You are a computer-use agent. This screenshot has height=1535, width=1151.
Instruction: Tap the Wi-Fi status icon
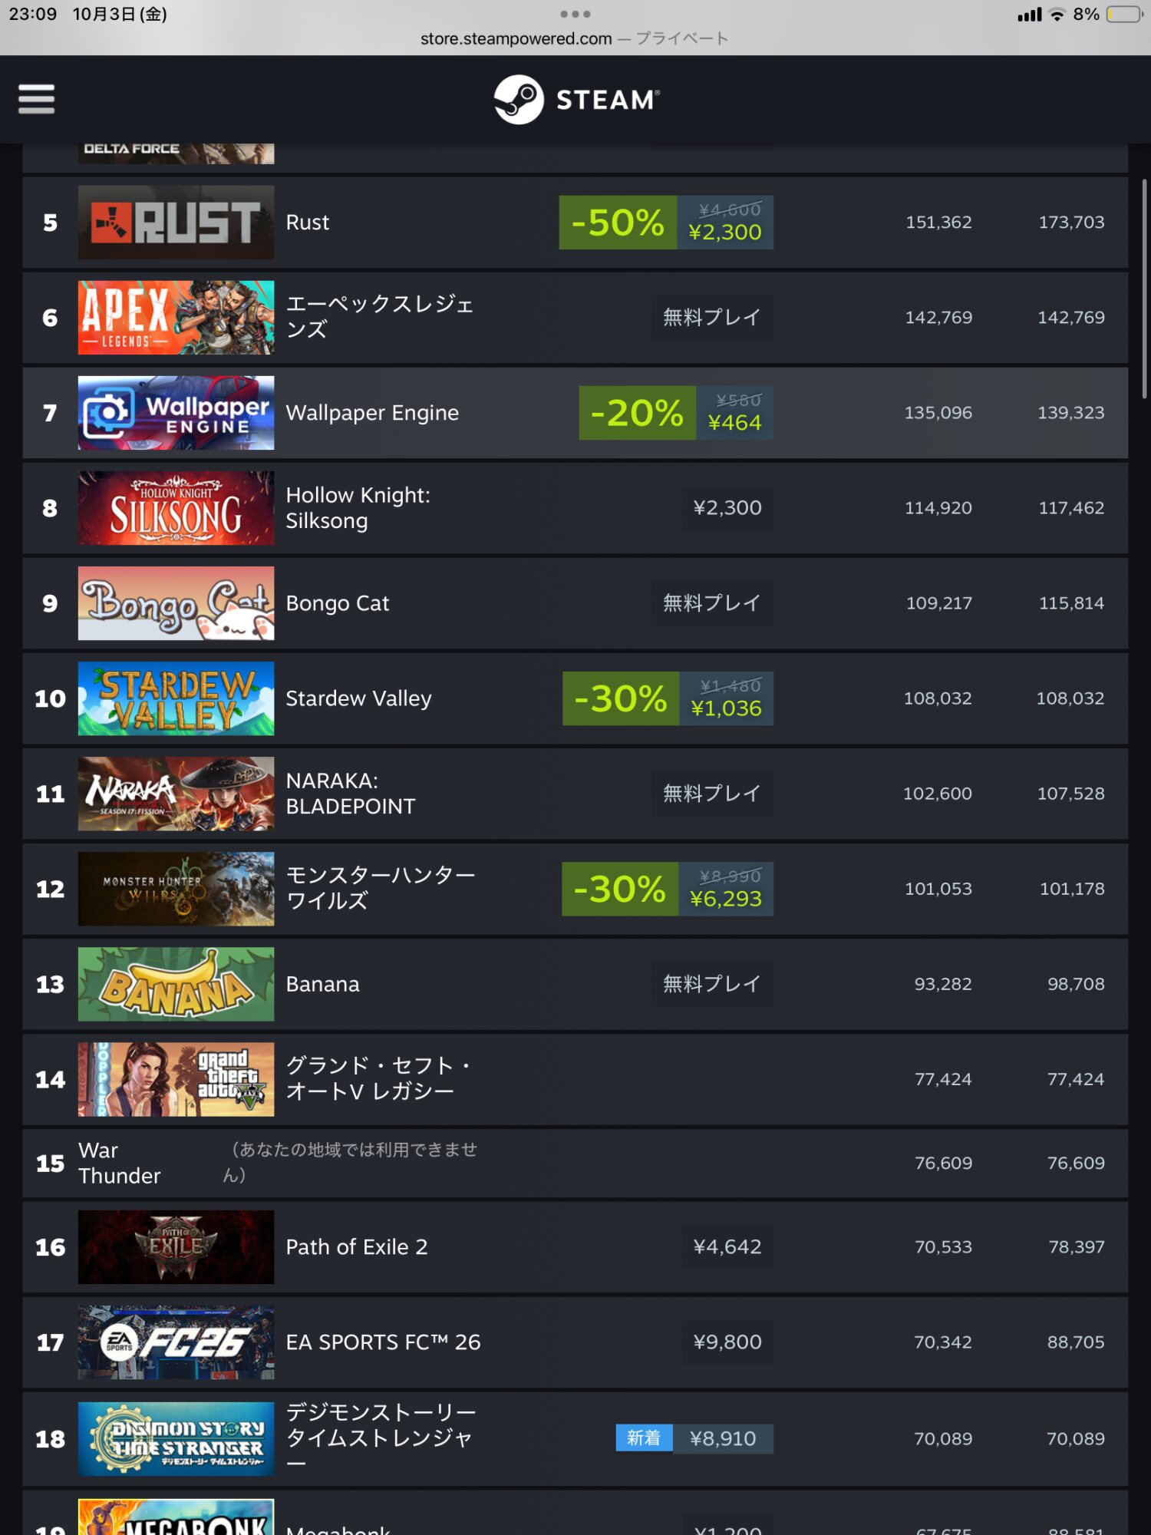pyautogui.click(x=1057, y=14)
